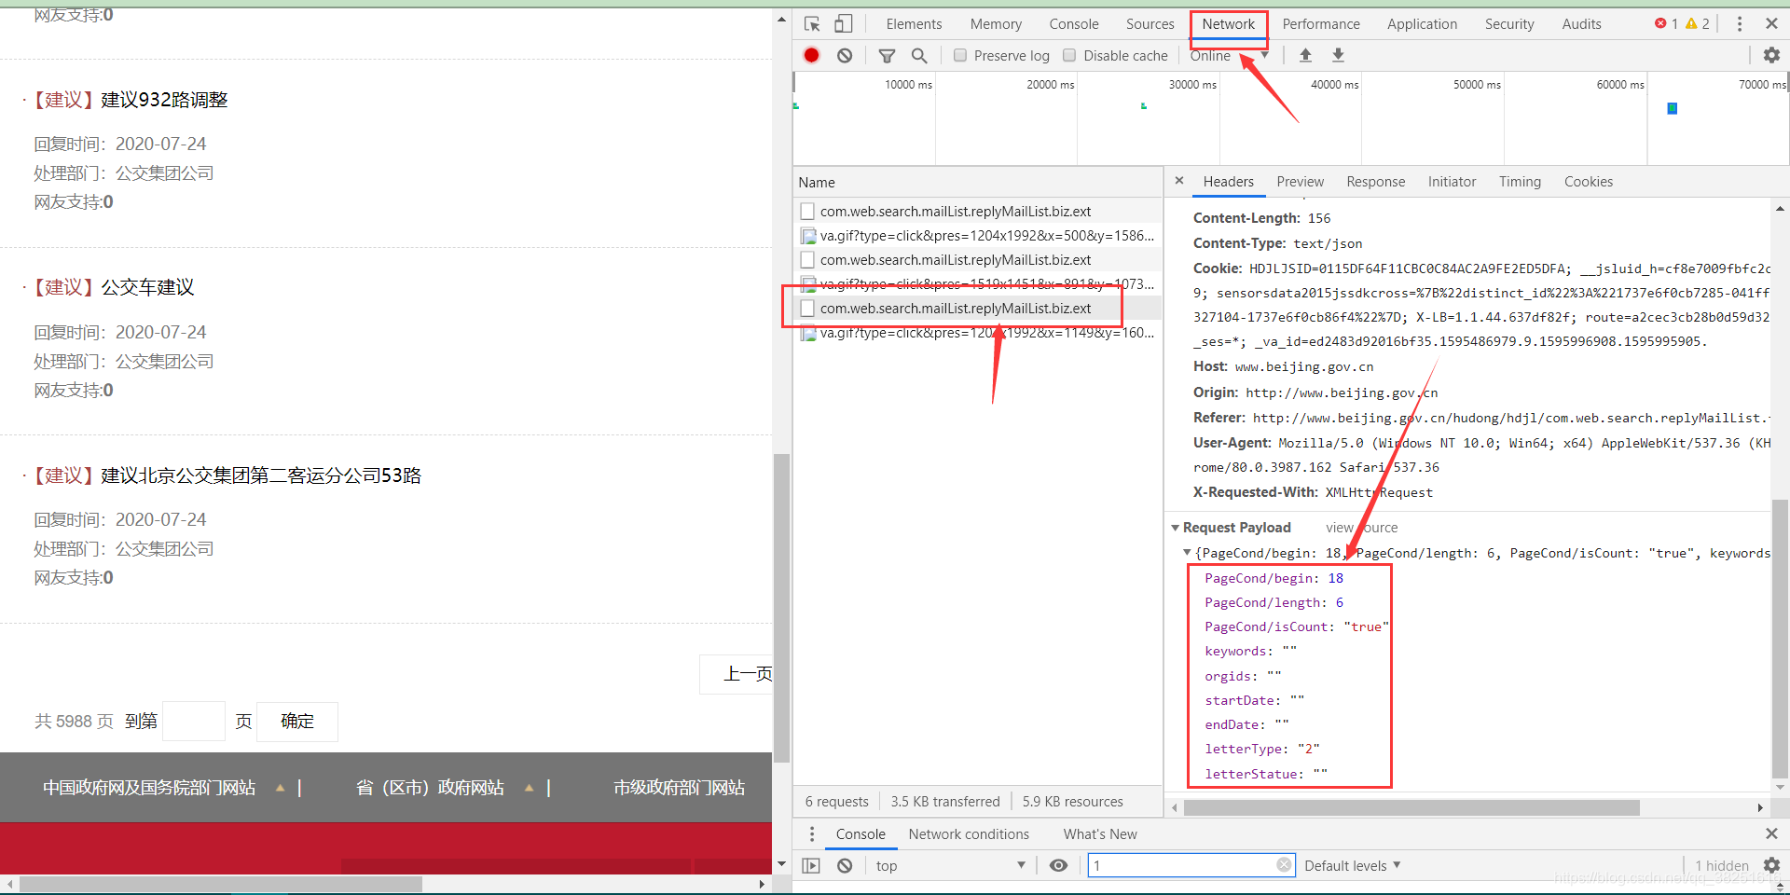Open the top JavaScript context dropdown
The width and height of the screenshot is (1790, 895).
[x=950, y=865]
